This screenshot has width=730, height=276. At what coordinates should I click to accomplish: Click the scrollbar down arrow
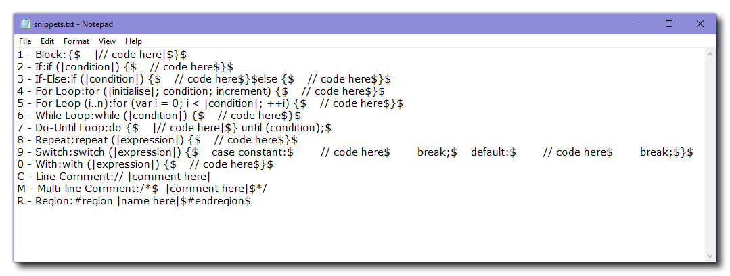710,256
